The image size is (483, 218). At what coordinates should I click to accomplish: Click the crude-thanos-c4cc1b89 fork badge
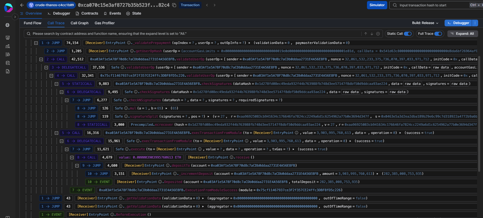click(51, 5)
